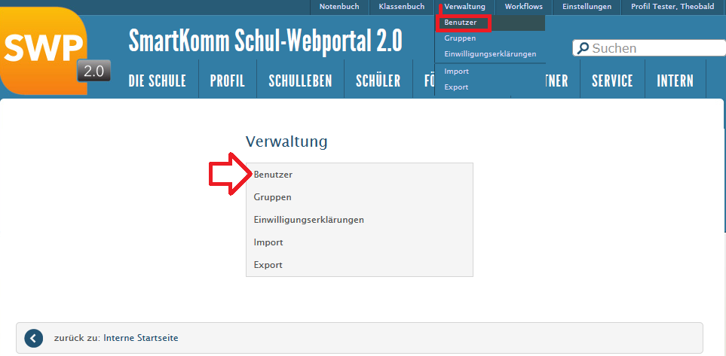This screenshot has height=356, width=726.
Task: Select Einwilligungserklärungen in the dropdown menu
Action: click(x=490, y=54)
